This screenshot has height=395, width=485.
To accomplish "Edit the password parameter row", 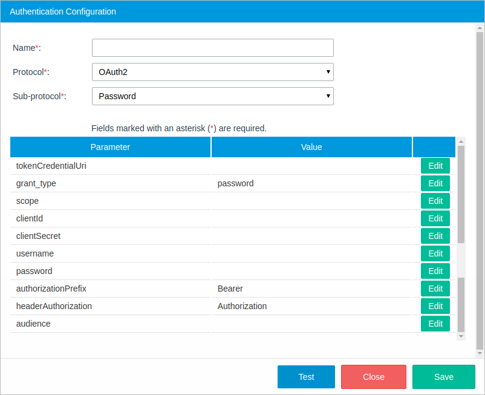I will pyautogui.click(x=435, y=271).
